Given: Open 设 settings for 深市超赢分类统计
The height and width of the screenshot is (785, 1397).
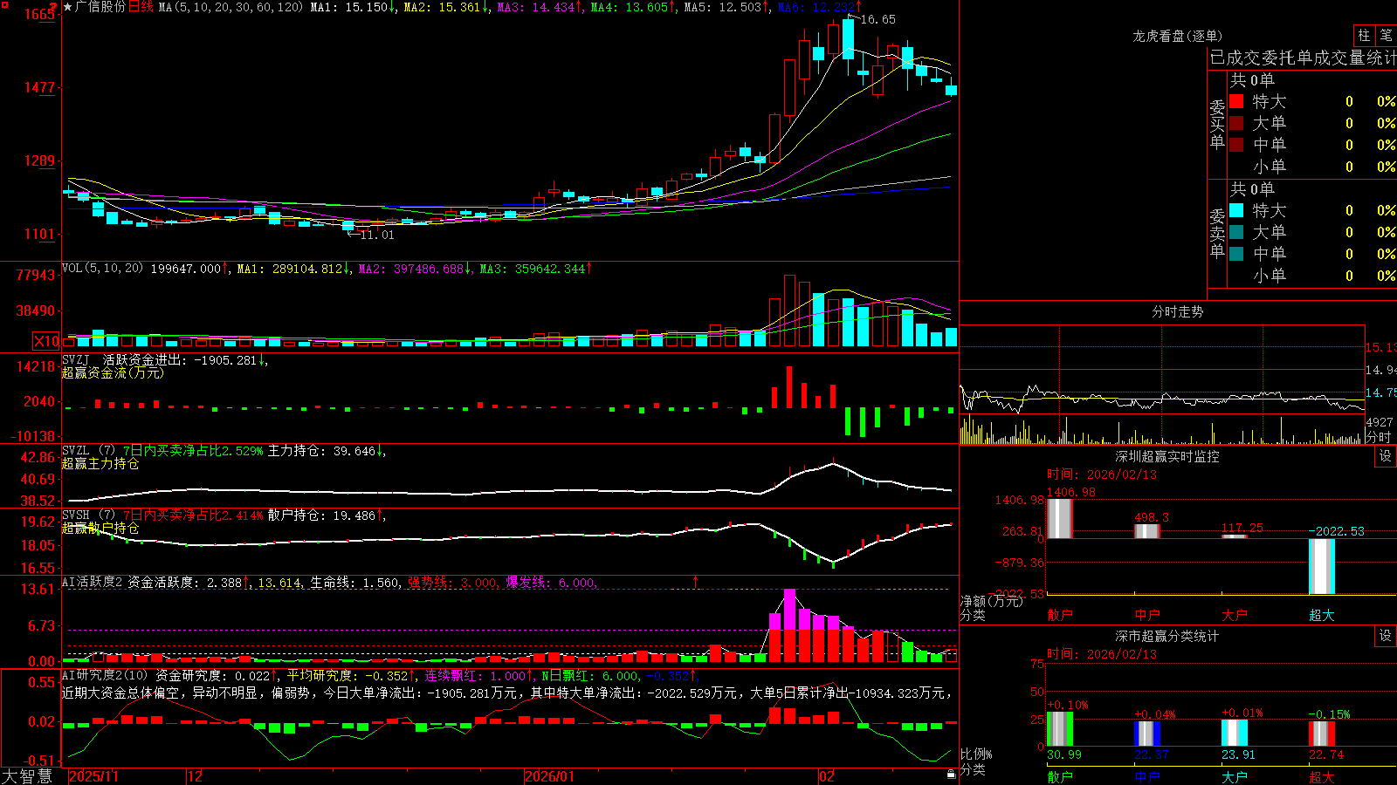Looking at the screenshot, I should (1386, 636).
